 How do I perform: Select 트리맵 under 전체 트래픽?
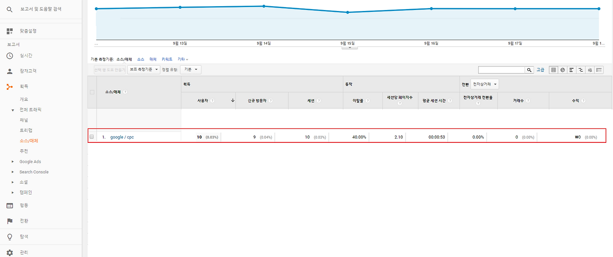pos(26,130)
